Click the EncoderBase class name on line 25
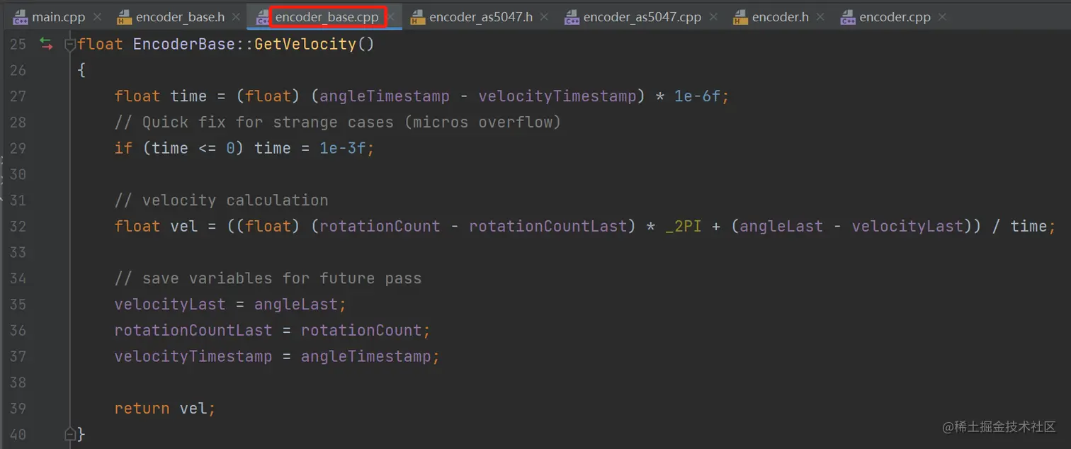The height and width of the screenshot is (449, 1071). pyautogui.click(x=184, y=45)
